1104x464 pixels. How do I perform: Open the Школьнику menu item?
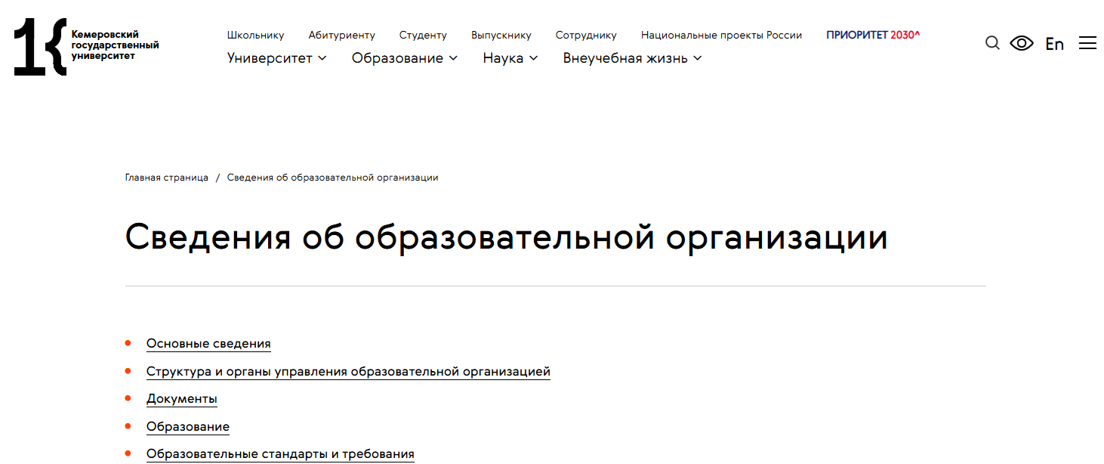[x=255, y=35]
